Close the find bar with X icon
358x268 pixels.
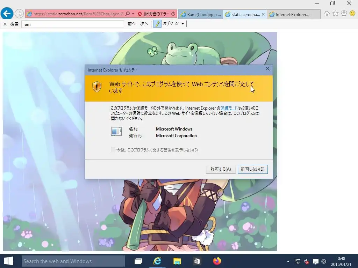coord(5,24)
